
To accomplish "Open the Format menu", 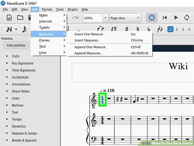I will tap(47, 9).
